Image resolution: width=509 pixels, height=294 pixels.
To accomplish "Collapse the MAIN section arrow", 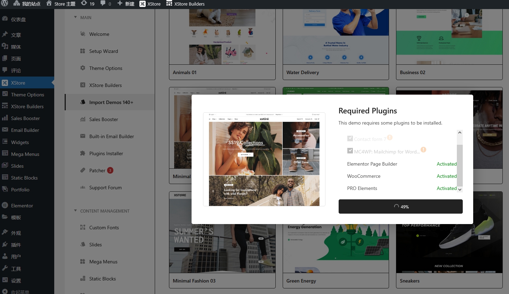I will [x=75, y=17].
